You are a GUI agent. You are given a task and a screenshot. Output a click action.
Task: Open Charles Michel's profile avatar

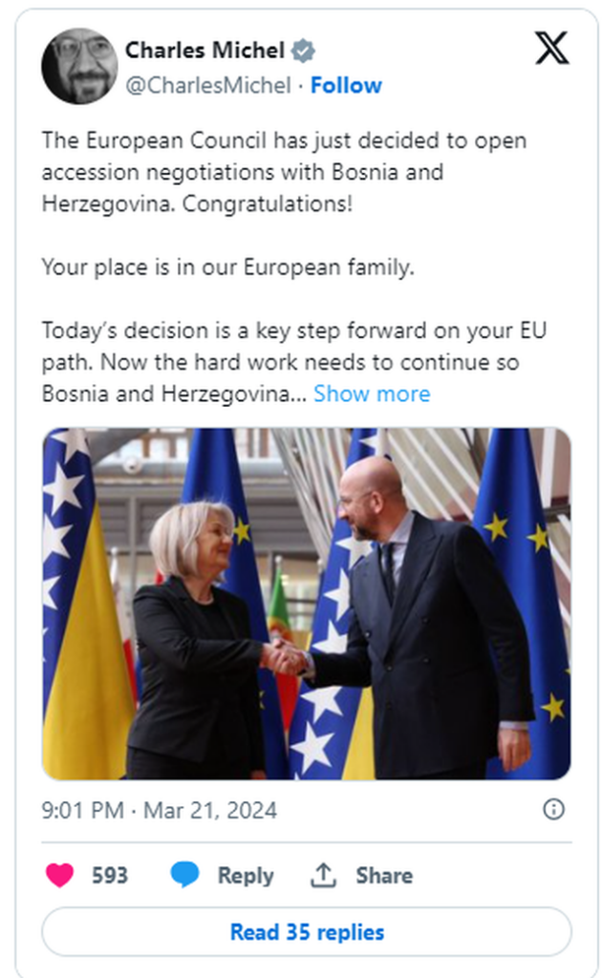(x=79, y=66)
